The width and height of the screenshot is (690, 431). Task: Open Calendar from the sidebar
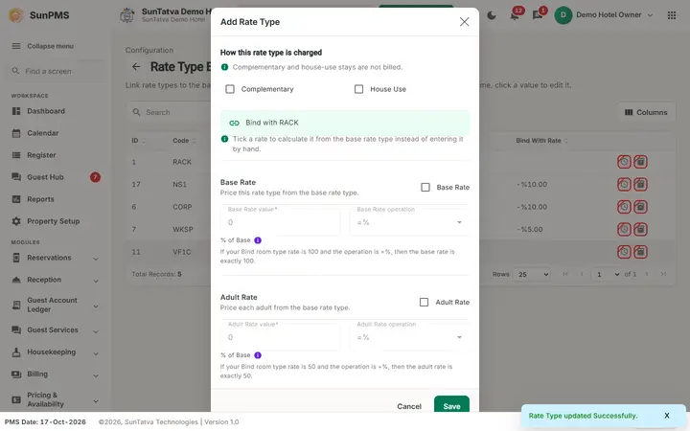tap(43, 133)
